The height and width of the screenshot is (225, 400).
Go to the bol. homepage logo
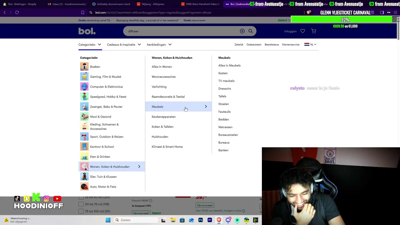coord(87,31)
